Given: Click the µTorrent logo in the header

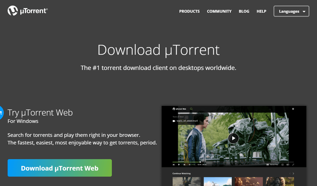Looking at the screenshot, I should (x=27, y=11).
